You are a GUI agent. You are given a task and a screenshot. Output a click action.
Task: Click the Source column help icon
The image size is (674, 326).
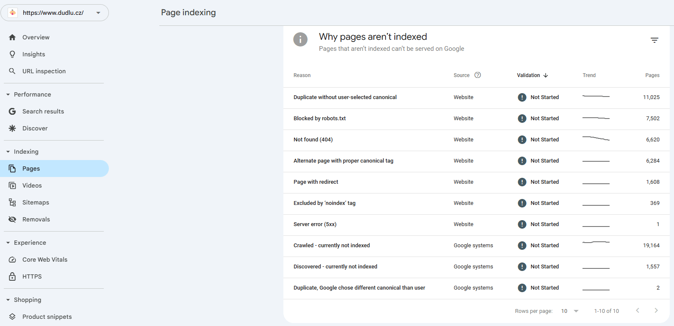tap(477, 75)
